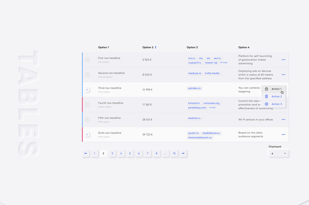Screen dimensions: 309x205
Task: Check the Second row headline checkbox
Action: [87, 75]
